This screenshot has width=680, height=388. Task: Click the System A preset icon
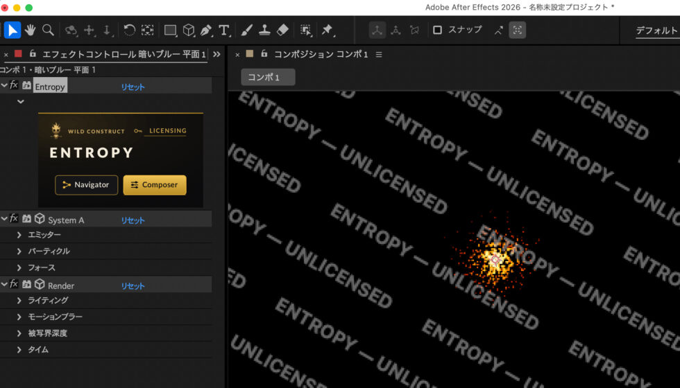(x=26, y=219)
